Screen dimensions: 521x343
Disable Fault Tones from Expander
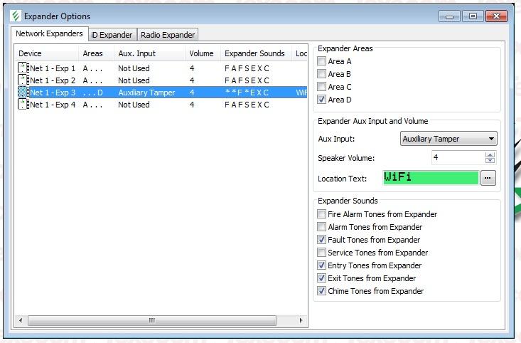321,240
